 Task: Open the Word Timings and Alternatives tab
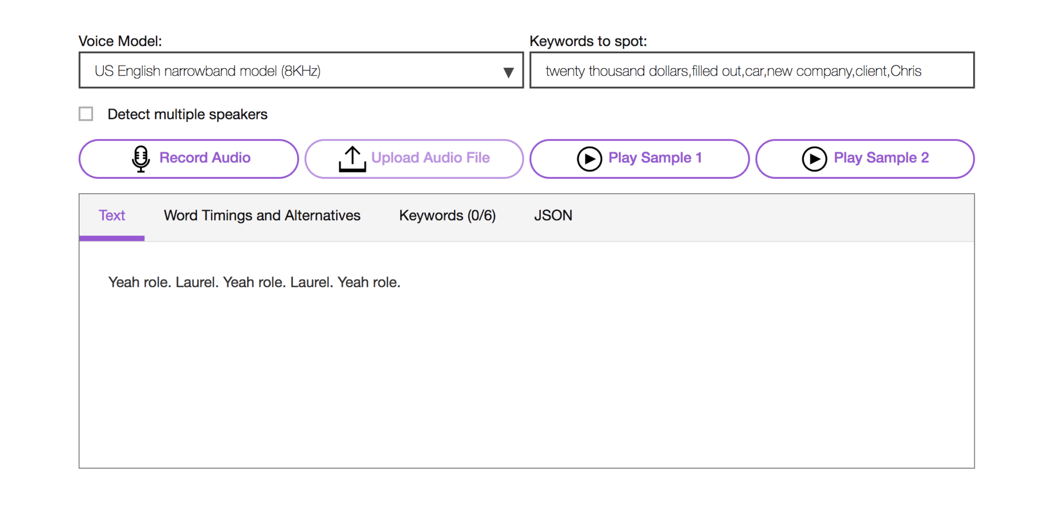(x=262, y=215)
